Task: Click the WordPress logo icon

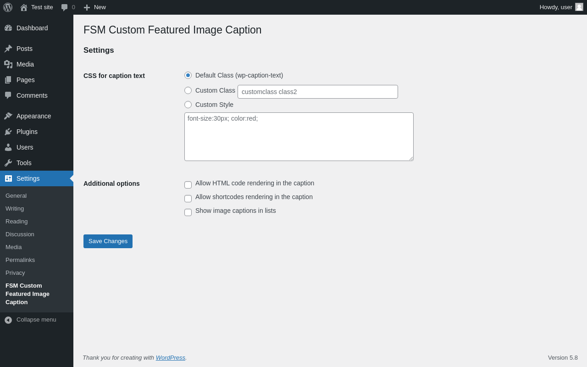Action: [8, 7]
